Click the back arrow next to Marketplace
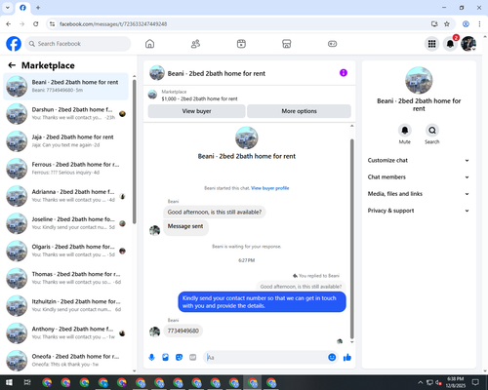The width and height of the screenshot is (488, 390). (x=12, y=65)
